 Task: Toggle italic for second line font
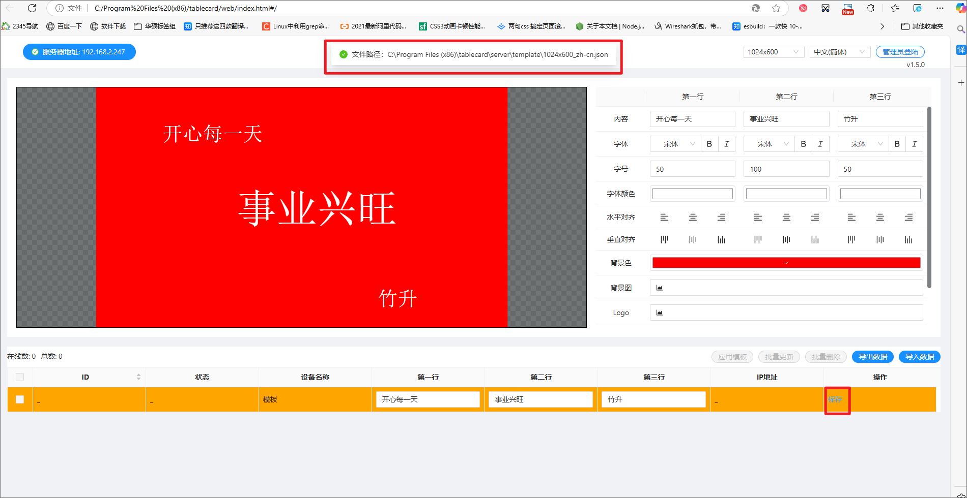820,144
